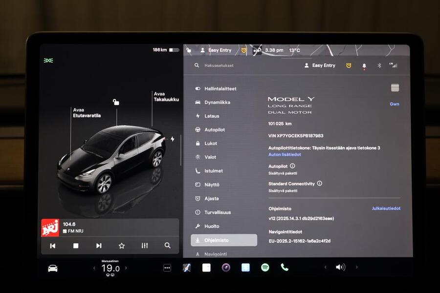Viewport: 440px width, 293px height.
Task: Tap the car controls icon in the dock
Action: (x=53, y=267)
